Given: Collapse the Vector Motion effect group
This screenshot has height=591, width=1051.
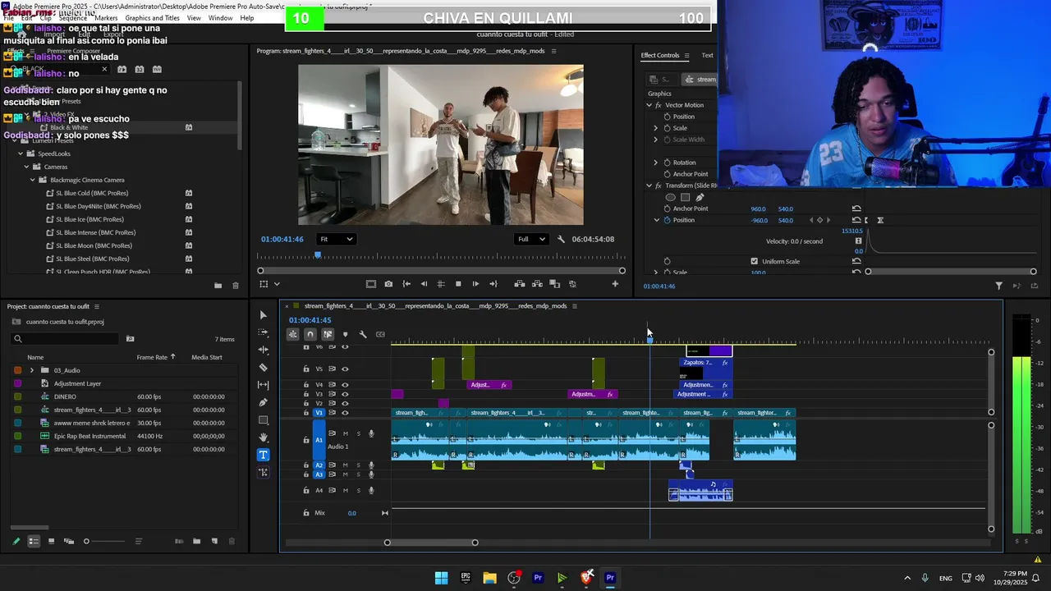Looking at the screenshot, I should pyautogui.click(x=649, y=105).
